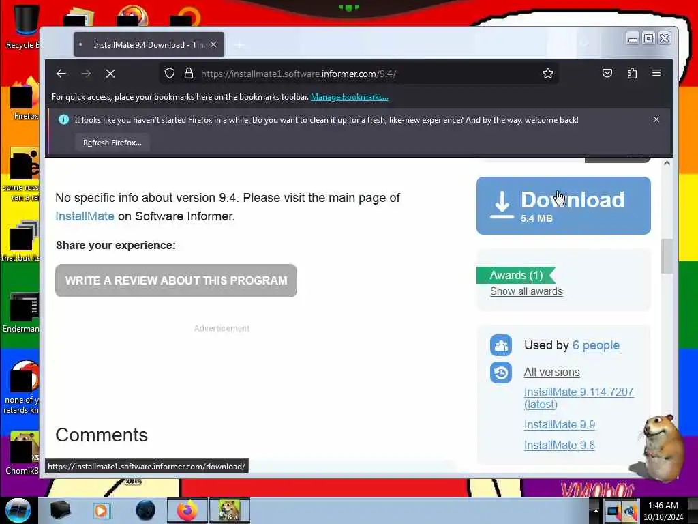
Task: Switch to Firefox in the taskbar
Action: [187, 510]
